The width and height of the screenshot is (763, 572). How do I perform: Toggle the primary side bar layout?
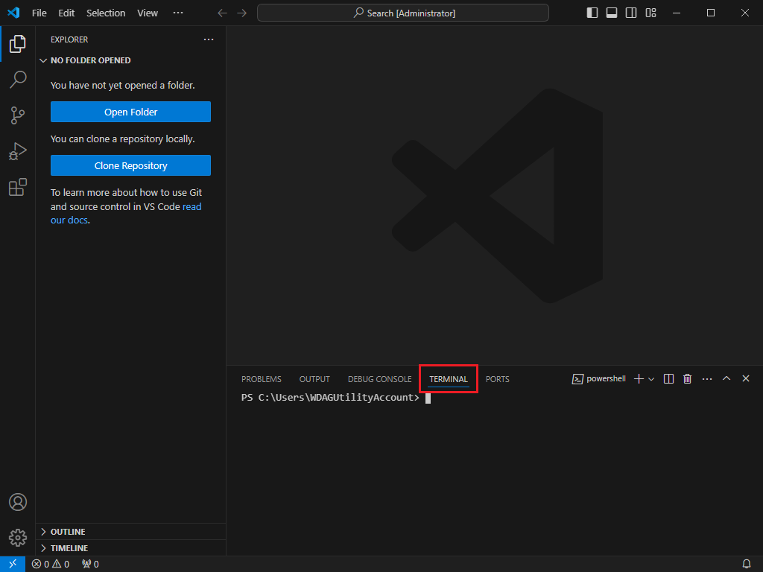592,13
